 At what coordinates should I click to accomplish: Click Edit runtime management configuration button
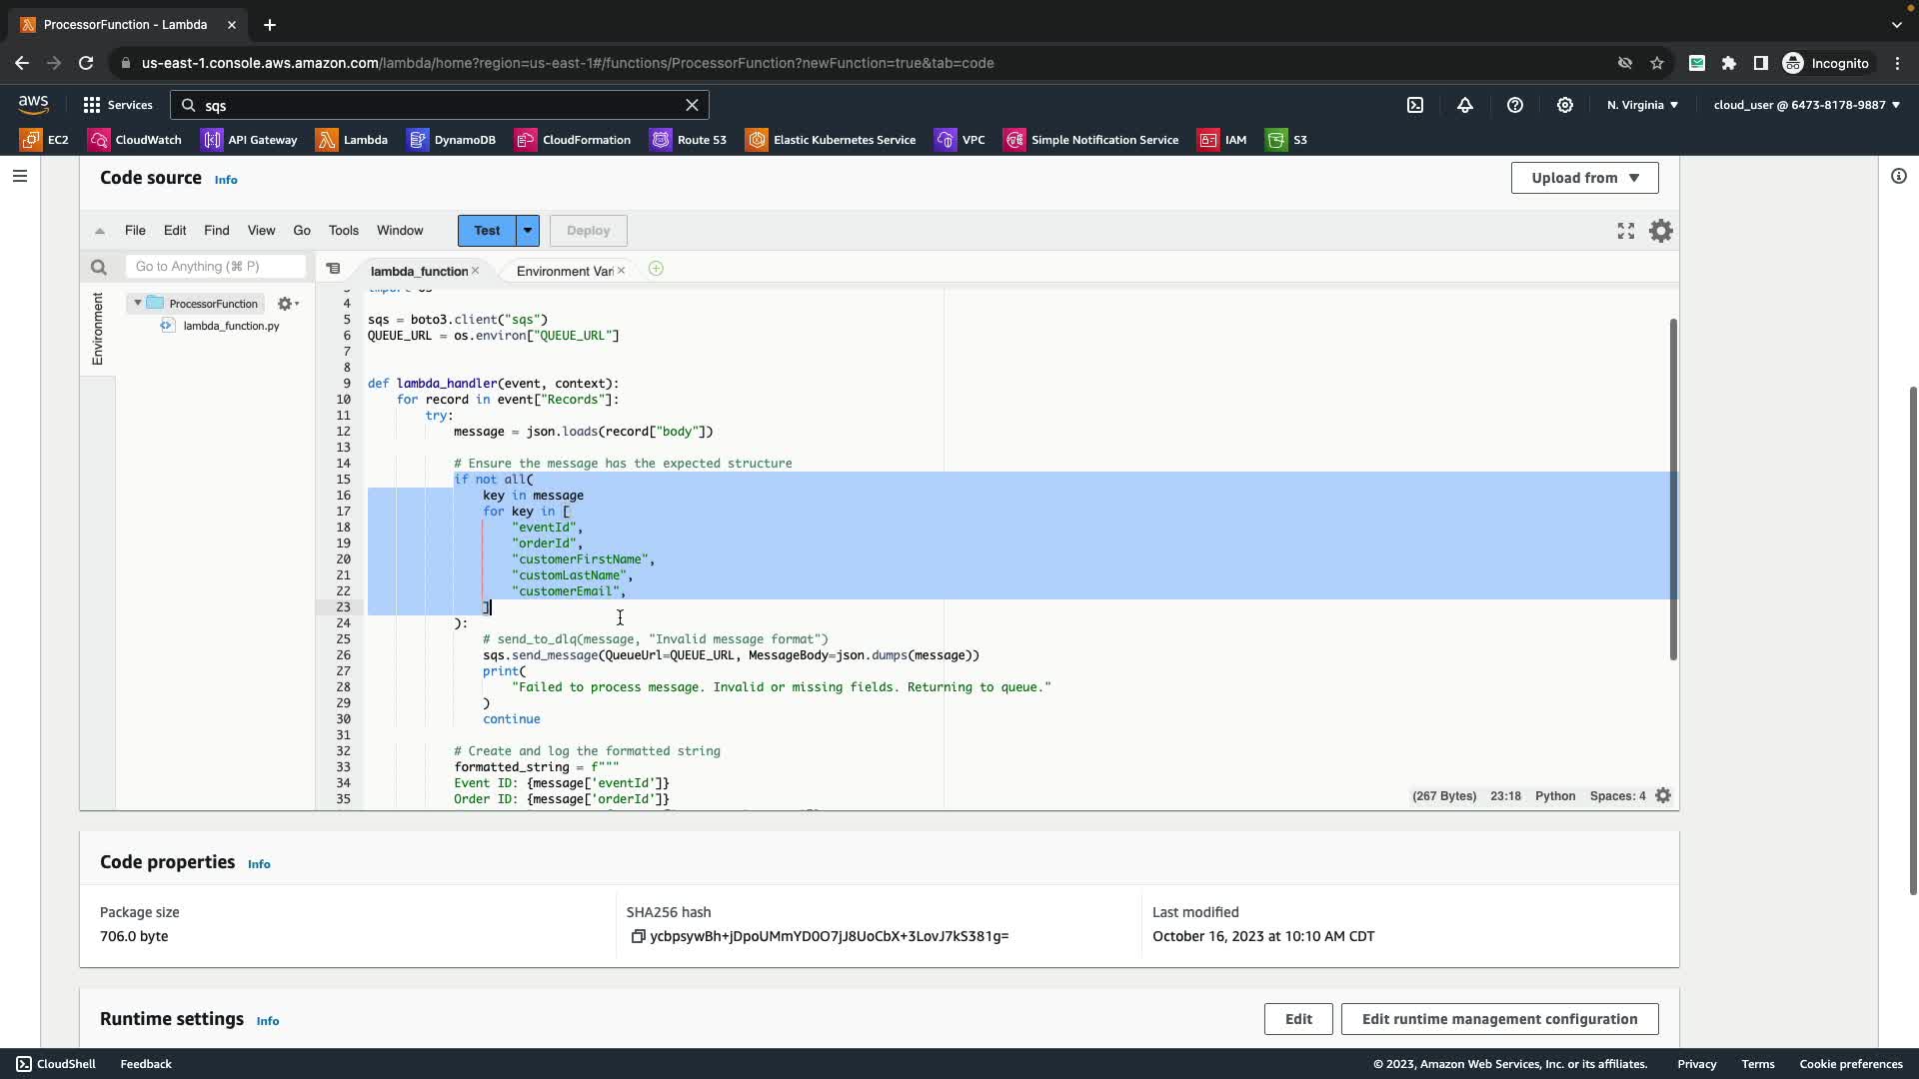click(1499, 1019)
